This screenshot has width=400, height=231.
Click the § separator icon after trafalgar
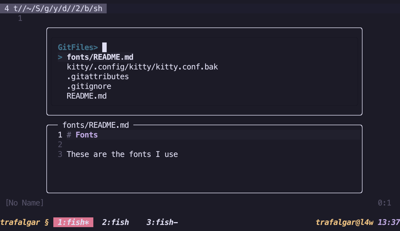coord(46,222)
